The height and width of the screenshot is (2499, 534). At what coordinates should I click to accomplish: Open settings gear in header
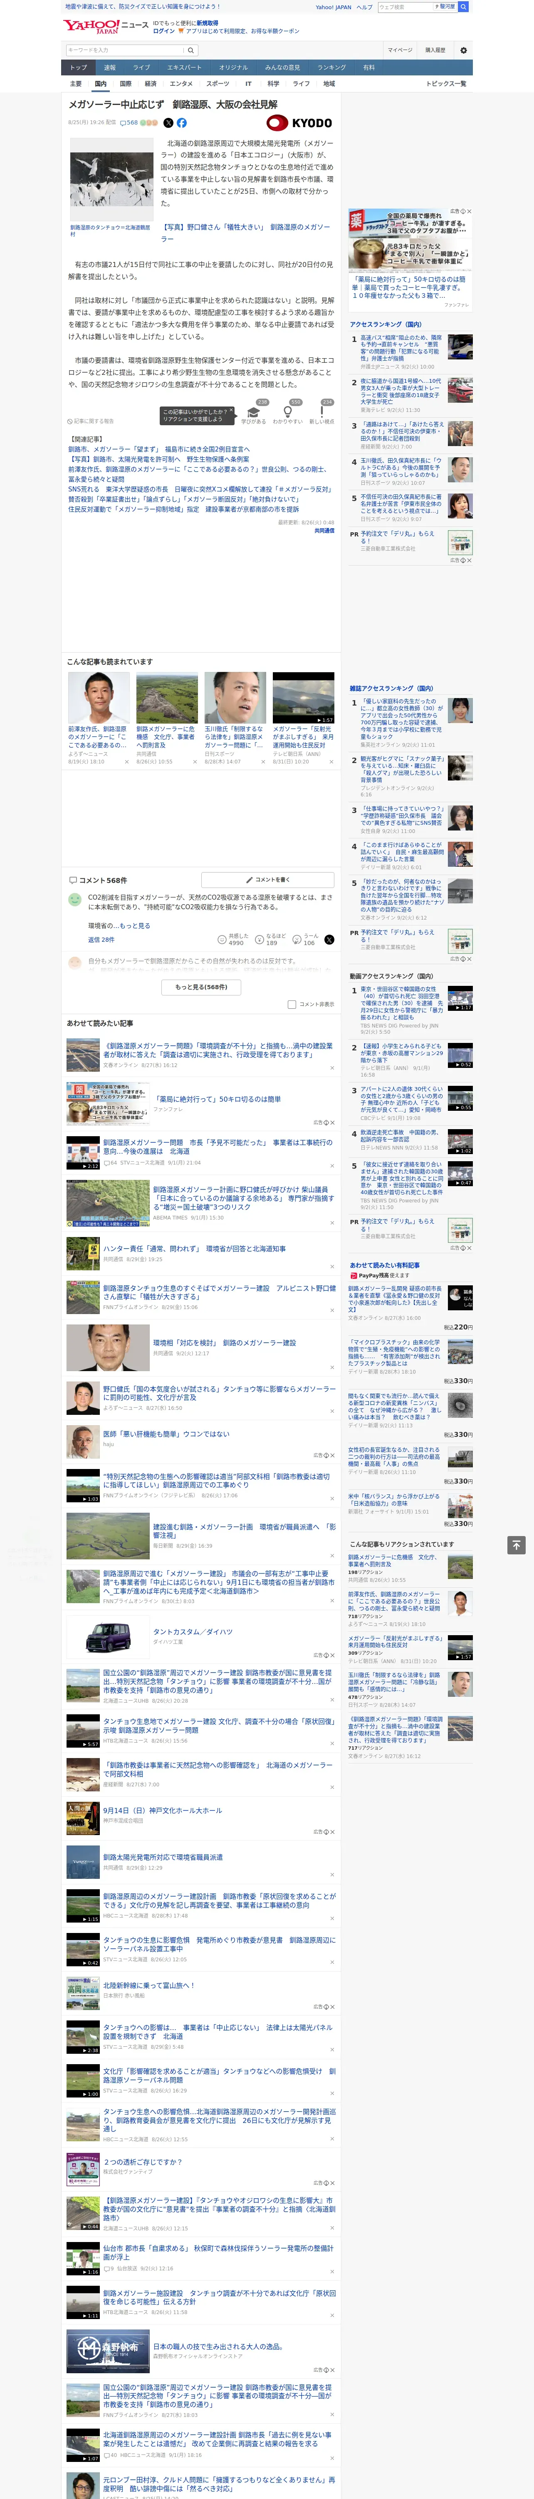462,50
